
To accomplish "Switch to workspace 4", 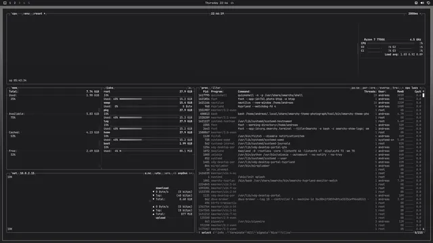I will pyautogui.click(x=24, y=3).
